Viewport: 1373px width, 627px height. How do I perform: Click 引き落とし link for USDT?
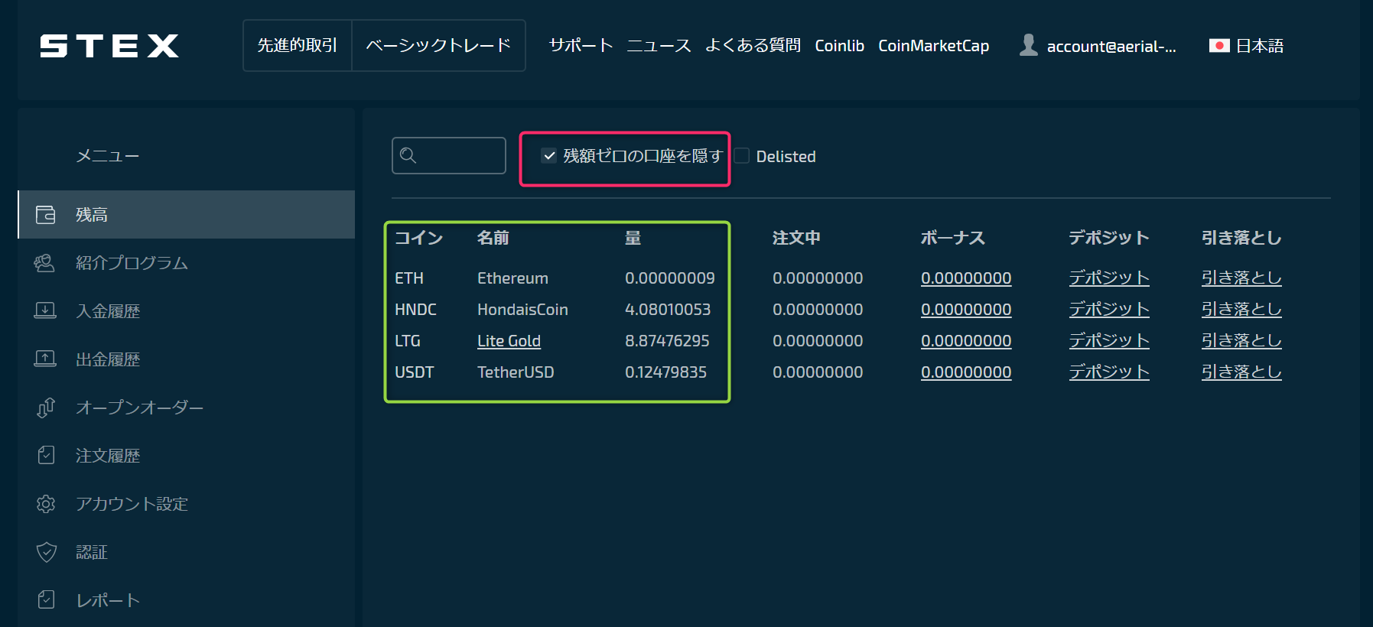click(x=1241, y=372)
